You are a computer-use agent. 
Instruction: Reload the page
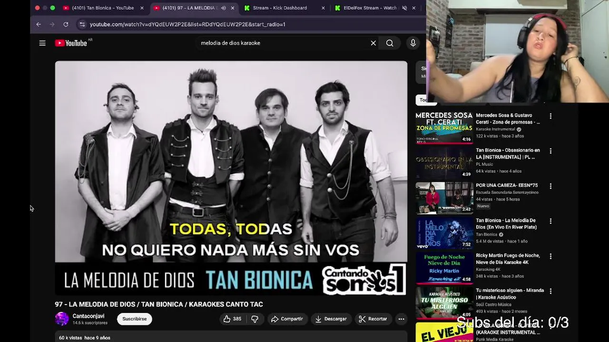(66, 24)
